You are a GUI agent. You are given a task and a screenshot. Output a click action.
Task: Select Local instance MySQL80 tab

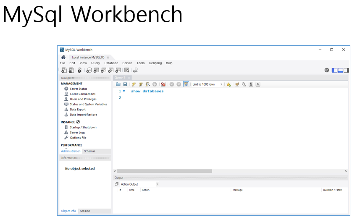coord(88,58)
